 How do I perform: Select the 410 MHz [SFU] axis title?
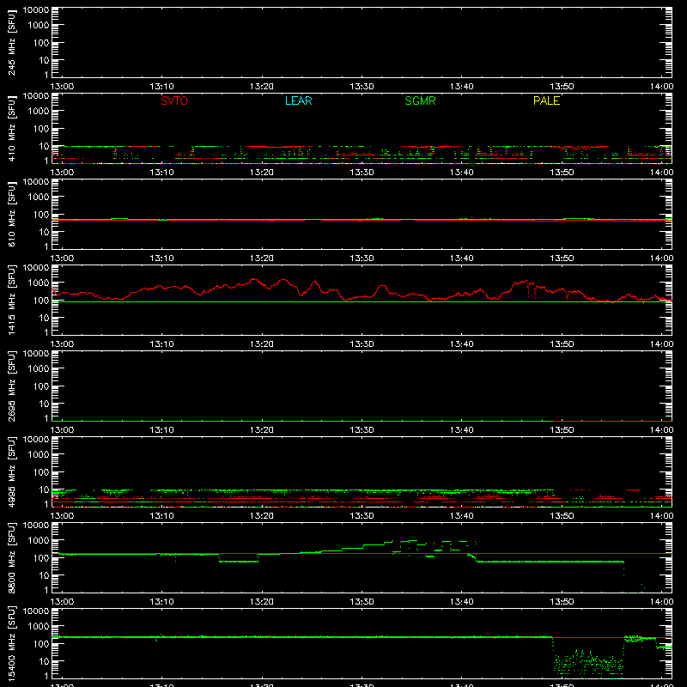coord(11,128)
